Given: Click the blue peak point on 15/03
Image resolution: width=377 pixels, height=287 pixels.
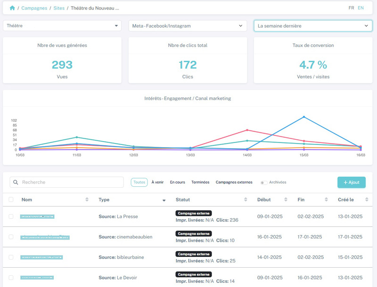Looking at the screenshot, I should 304,117.
